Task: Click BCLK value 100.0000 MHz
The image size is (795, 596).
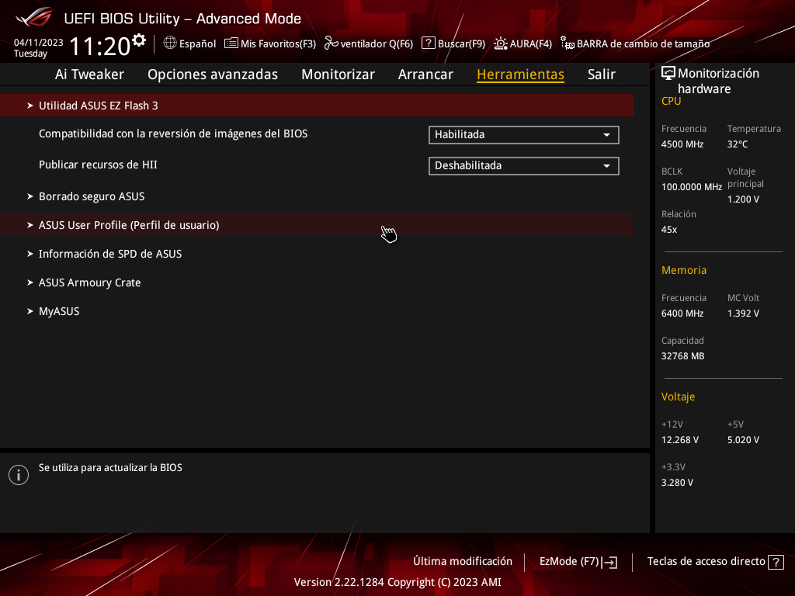Action: click(692, 187)
